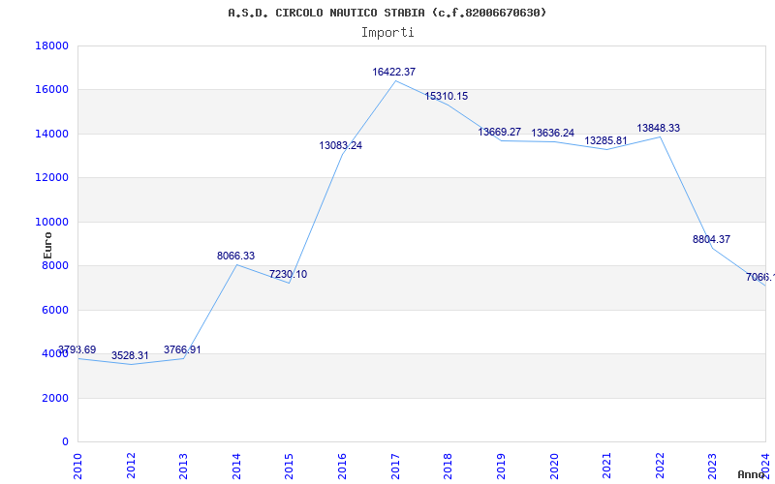Select the data label 15310.15
The image size is (775, 484).
tap(447, 96)
